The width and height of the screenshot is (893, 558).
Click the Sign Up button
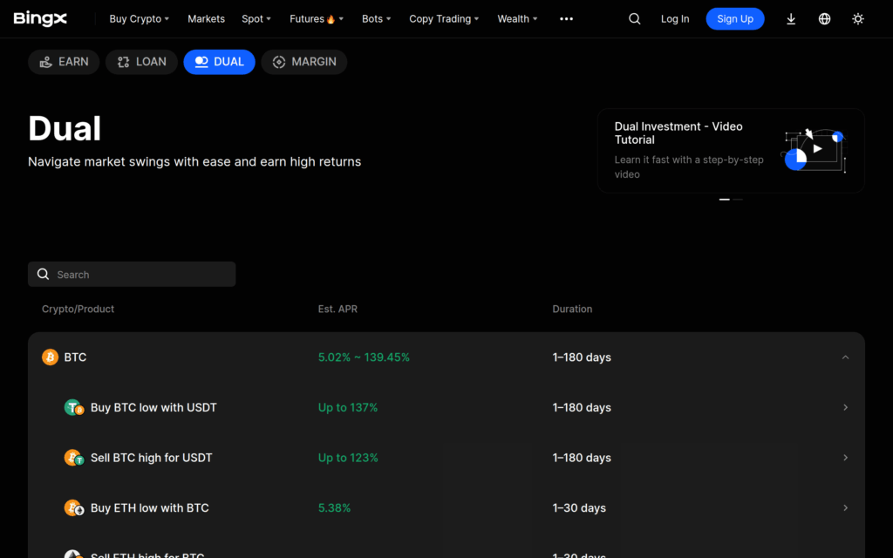coord(734,19)
